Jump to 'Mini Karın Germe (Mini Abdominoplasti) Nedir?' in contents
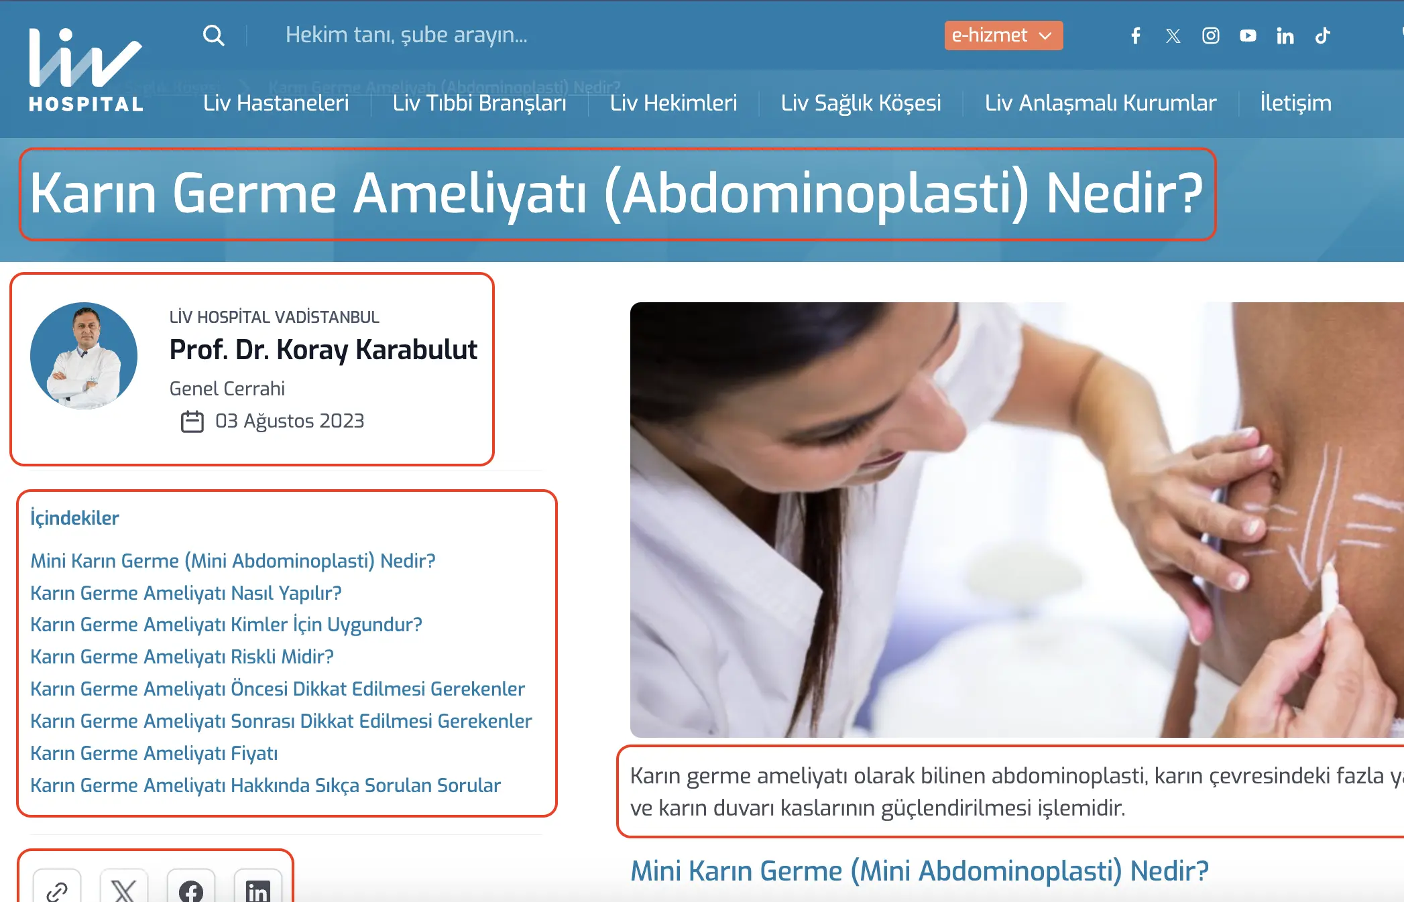Screen dimensions: 1404x902 (x=233, y=561)
